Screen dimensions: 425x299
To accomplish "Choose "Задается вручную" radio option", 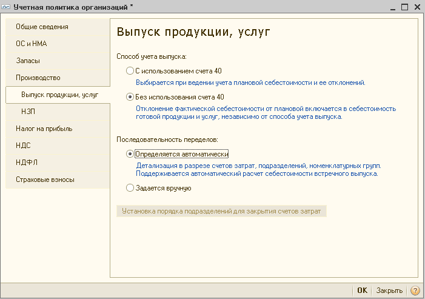I will [x=130, y=188].
